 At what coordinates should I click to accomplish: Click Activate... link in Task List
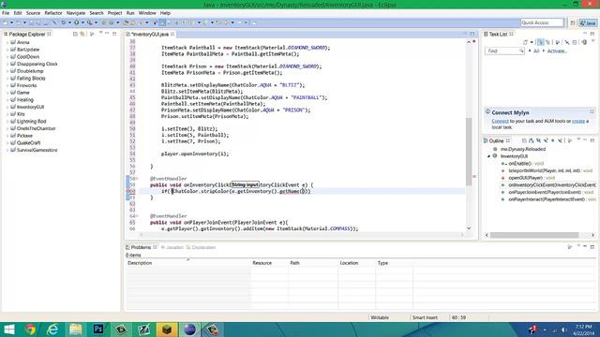[x=557, y=51]
